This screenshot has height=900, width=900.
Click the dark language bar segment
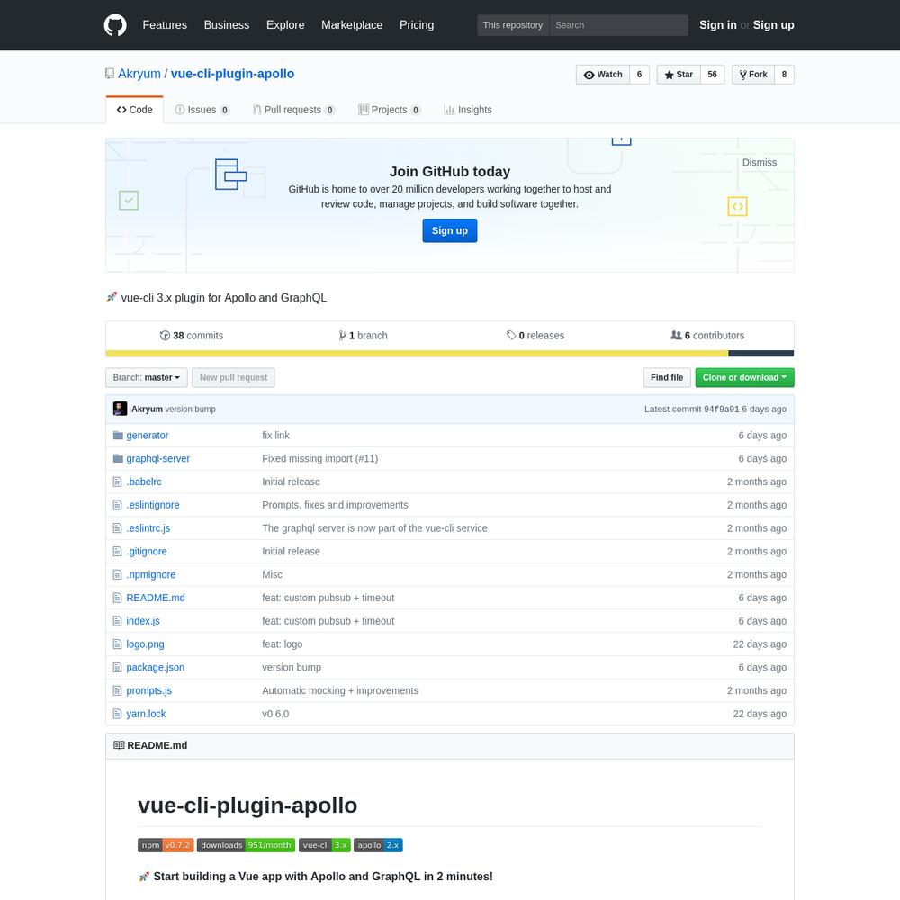pyautogui.click(x=761, y=354)
